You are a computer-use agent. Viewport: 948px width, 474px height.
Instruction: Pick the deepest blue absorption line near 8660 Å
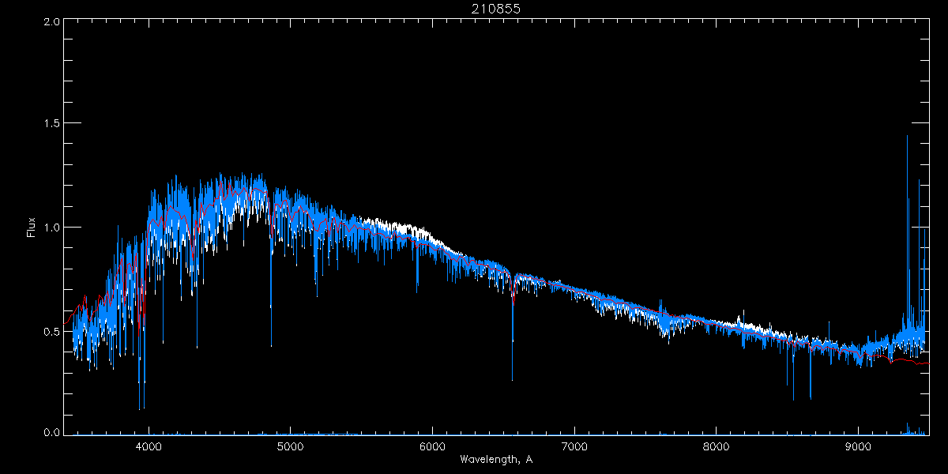pos(811,397)
